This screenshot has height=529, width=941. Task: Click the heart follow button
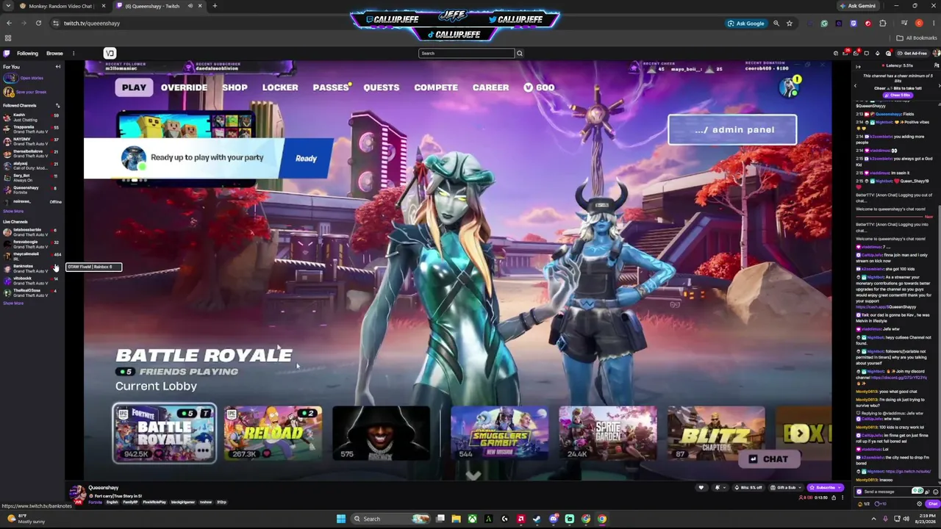(x=701, y=488)
